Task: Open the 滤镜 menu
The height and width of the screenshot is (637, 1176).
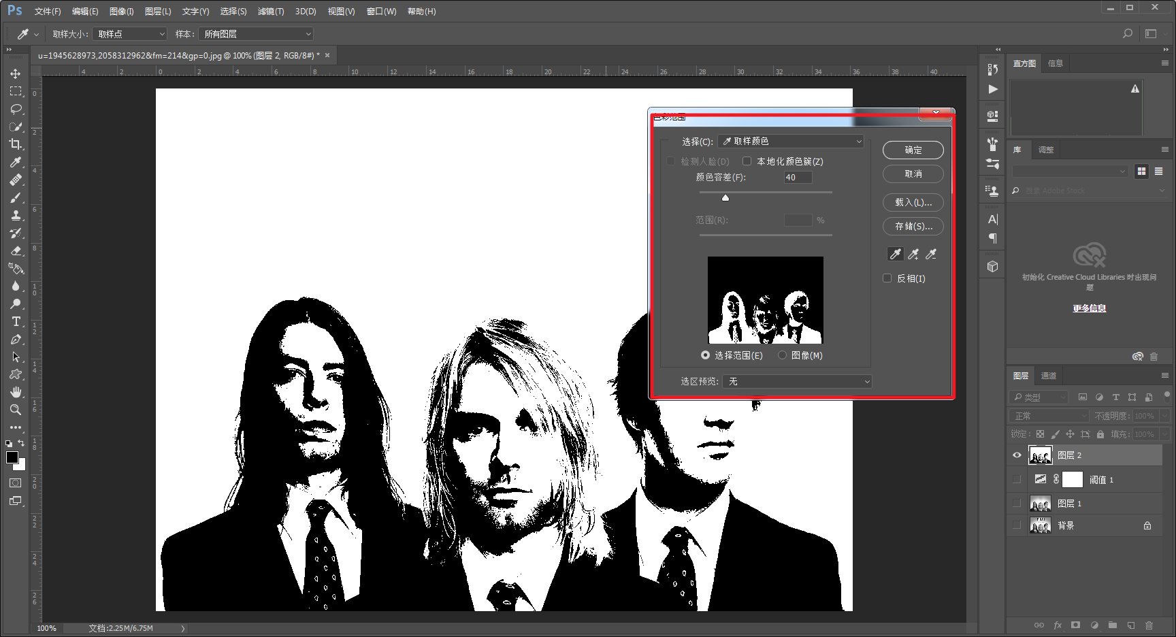Action: [x=271, y=12]
